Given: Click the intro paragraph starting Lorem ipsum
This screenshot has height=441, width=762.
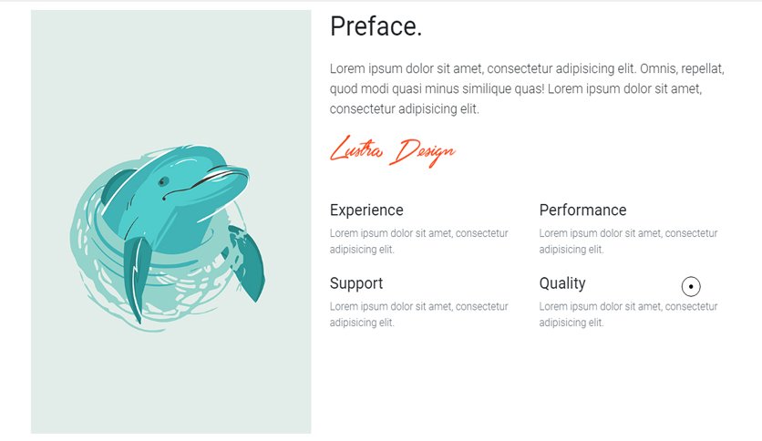Looking at the screenshot, I should pyautogui.click(x=527, y=88).
